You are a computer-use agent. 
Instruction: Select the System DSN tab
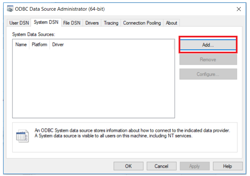tap(46, 22)
